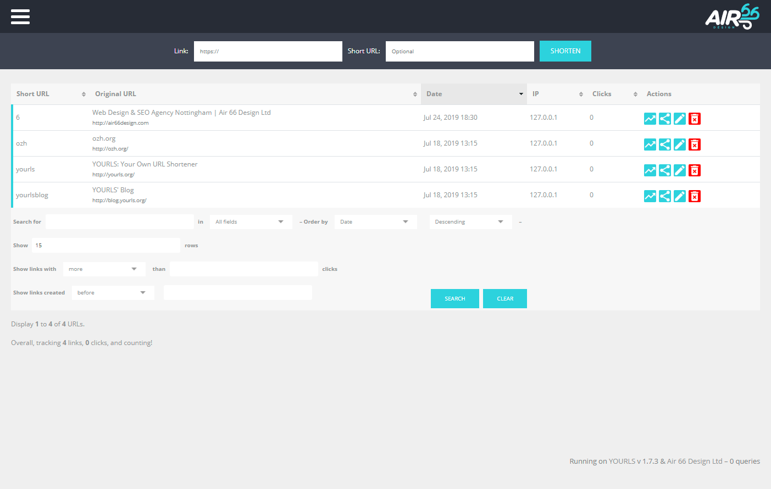Expand the All fields search dropdown
This screenshot has width=771, height=489.
click(251, 222)
